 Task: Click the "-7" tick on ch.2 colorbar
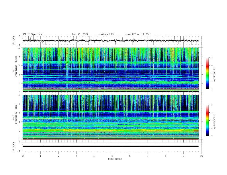[x=212, y=136]
